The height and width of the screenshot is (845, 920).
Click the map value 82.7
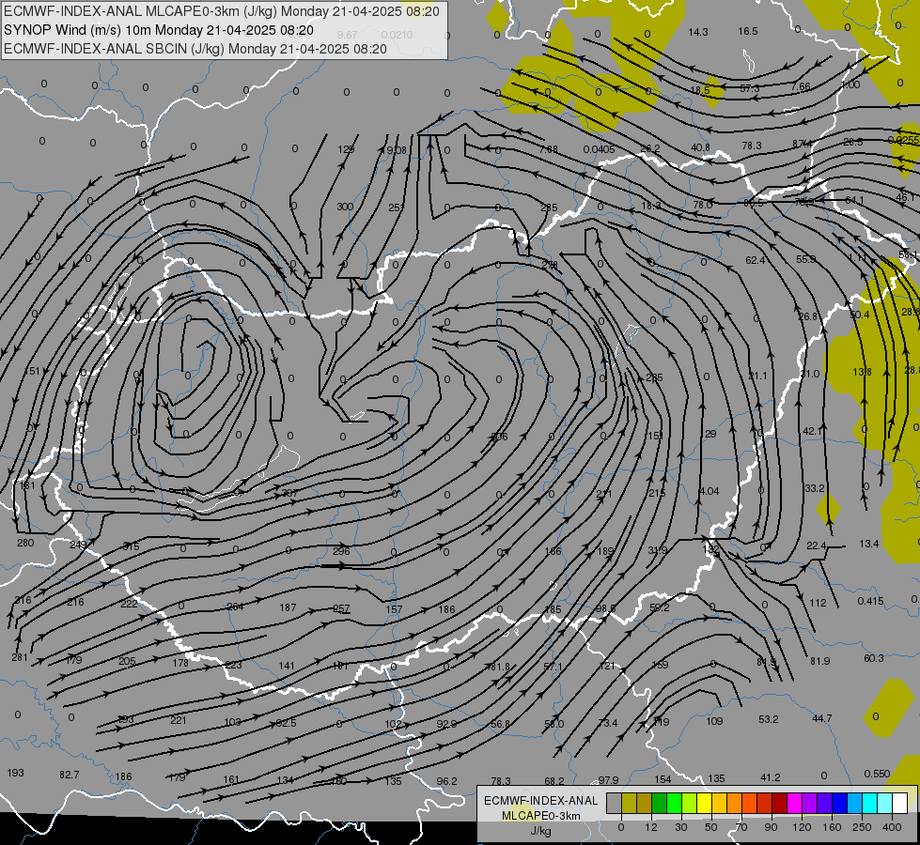click(x=70, y=775)
